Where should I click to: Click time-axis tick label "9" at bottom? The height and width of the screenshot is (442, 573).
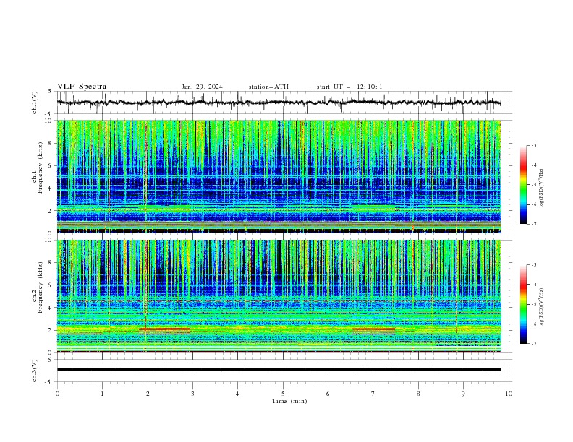coord(463,394)
